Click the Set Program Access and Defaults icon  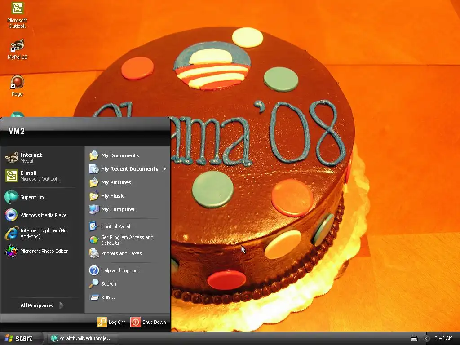[x=94, y=240]
